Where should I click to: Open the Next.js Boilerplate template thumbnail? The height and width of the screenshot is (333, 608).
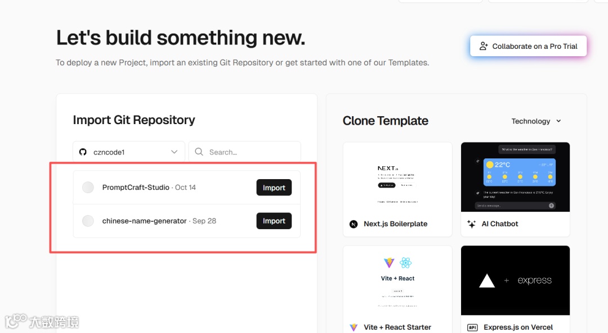pos(397,177)
